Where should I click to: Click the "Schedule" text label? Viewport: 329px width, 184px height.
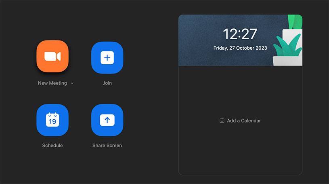pos(52,146)
